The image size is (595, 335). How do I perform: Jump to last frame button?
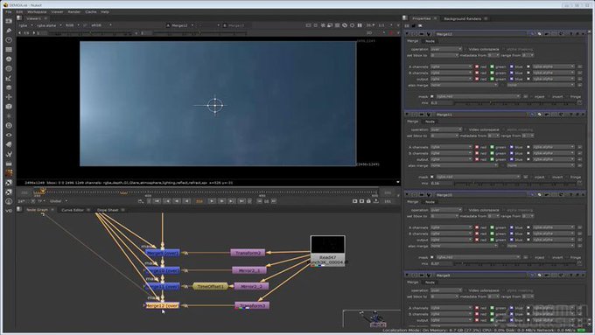point(241,201)
